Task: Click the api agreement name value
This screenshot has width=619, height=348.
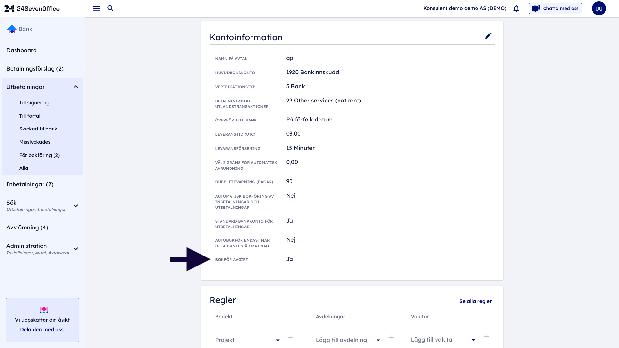Action: pyautogui.click(x=290, y=58)
